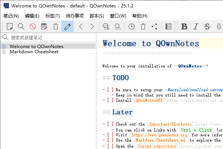The width and height of the screenshot is (223, 149).
Task: Create a new note with the blank-page icon
Action: (x=10, y=26)
